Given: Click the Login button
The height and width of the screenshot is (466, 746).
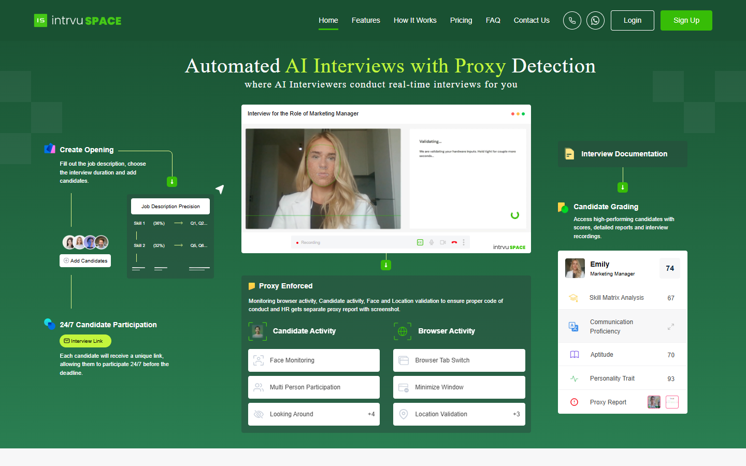Looking at the screenshot, I should point(633,20).
